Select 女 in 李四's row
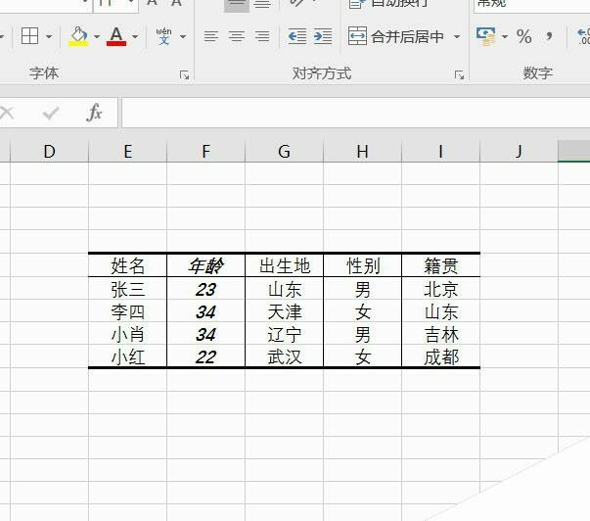This screenshot has height=521, width=590. (x=362, y=311)
